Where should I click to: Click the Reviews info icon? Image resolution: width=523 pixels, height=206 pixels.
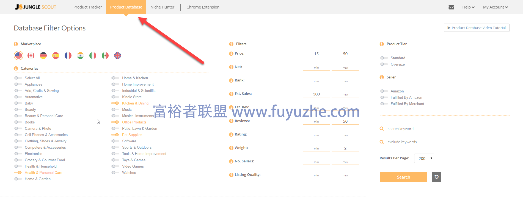tap(231, 121)
